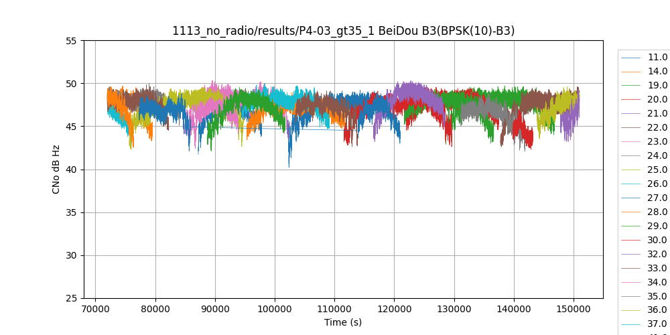
Task: Click the 20.0 legend line marker
Action: tap(631, 100)
